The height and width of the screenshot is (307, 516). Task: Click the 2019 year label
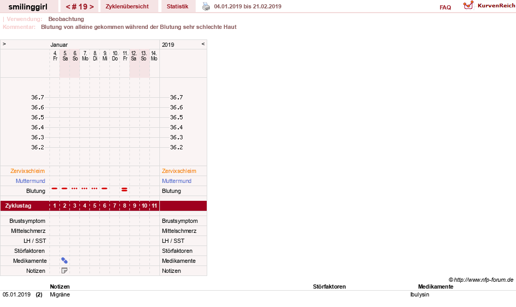(x=168, y=45)
